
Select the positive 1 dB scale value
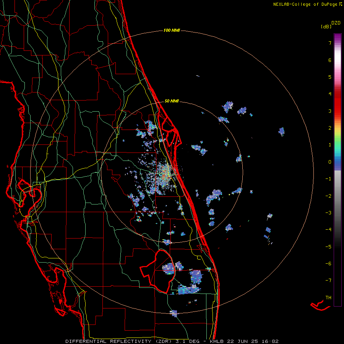[x=330, y=145]
